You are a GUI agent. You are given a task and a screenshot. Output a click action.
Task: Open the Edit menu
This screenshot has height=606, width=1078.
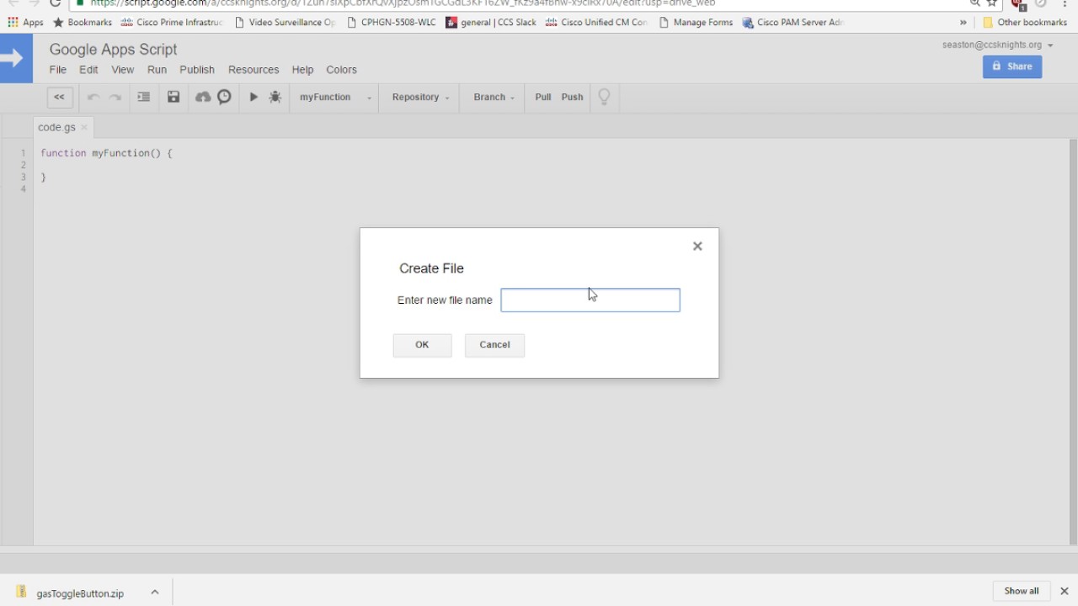(88, 70)
